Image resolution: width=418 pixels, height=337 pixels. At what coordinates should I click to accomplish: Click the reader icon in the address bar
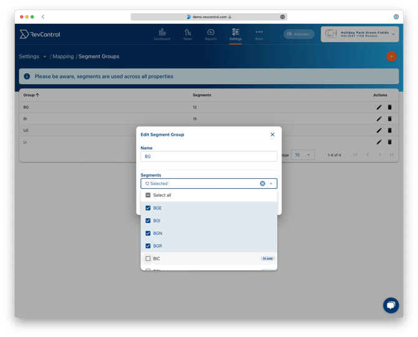[283, 17]
